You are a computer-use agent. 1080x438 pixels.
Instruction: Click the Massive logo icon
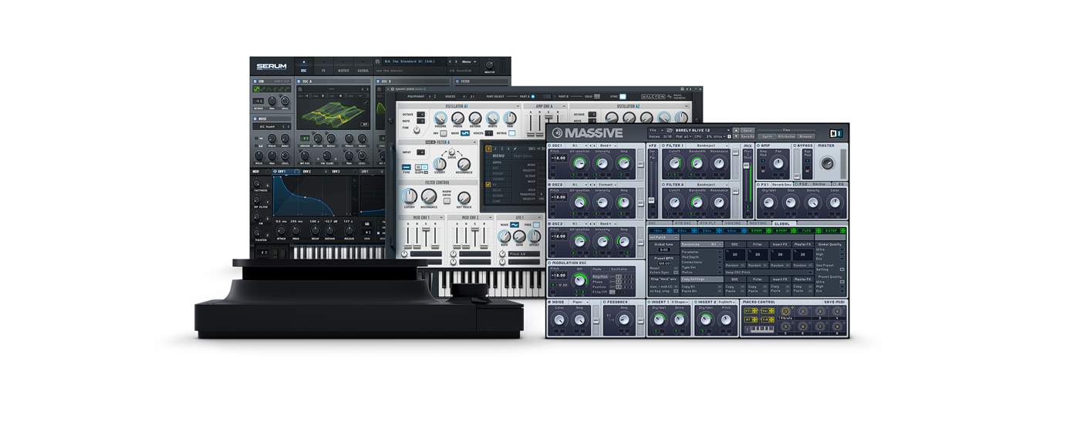tap(557, 133)
